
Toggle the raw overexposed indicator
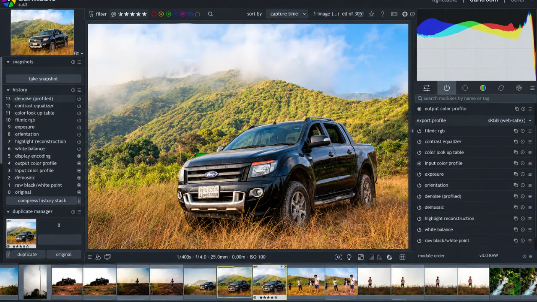pos(360,257)
